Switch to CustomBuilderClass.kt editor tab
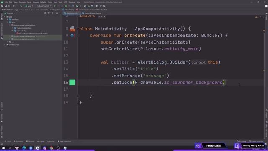 [x=92, y=13]
